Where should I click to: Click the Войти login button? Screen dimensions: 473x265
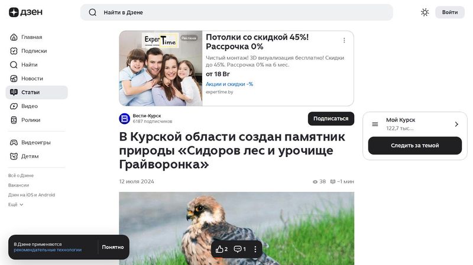coord(450,12)
